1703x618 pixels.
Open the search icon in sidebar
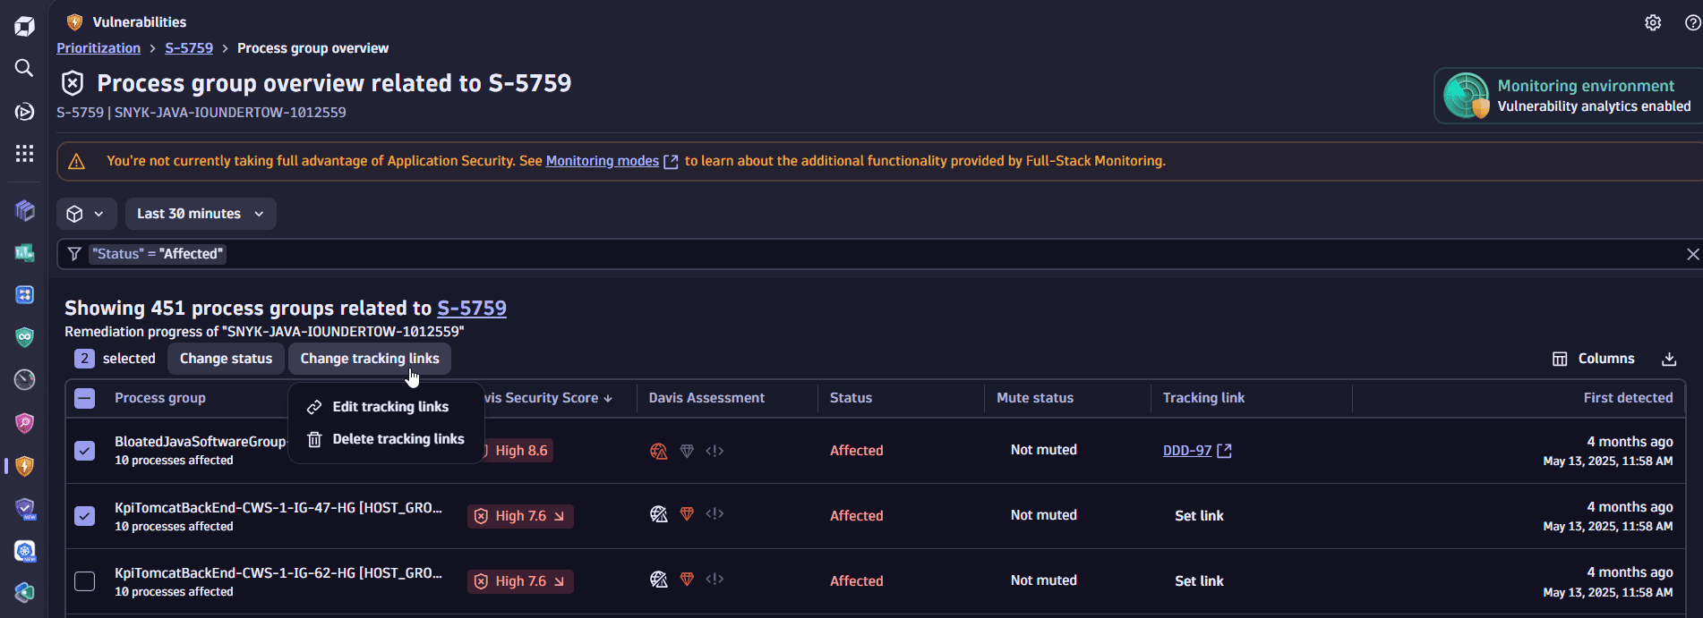tap(24, 68)
